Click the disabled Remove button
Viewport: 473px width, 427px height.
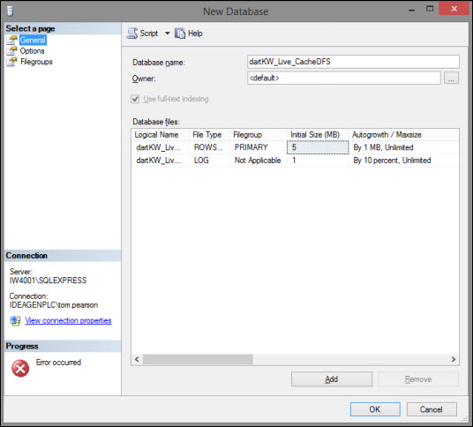(417, 379)
